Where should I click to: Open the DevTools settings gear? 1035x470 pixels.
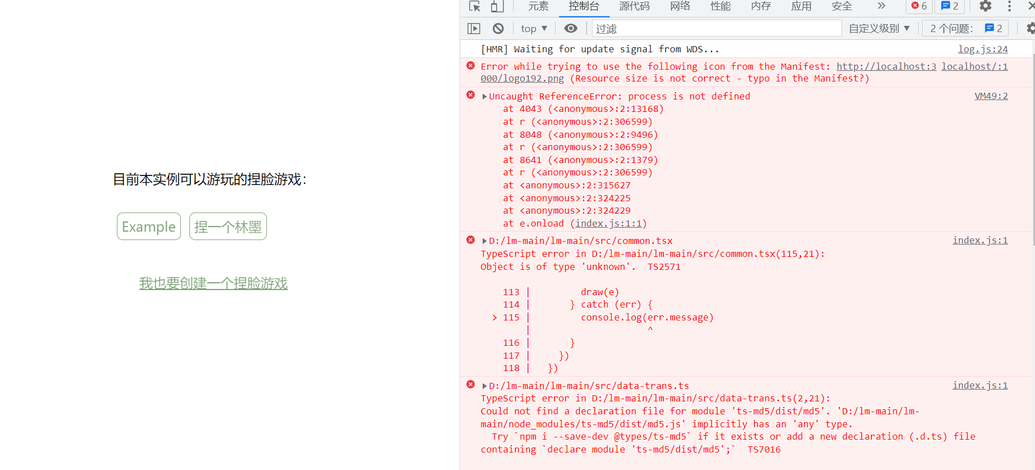coord(986,6)
